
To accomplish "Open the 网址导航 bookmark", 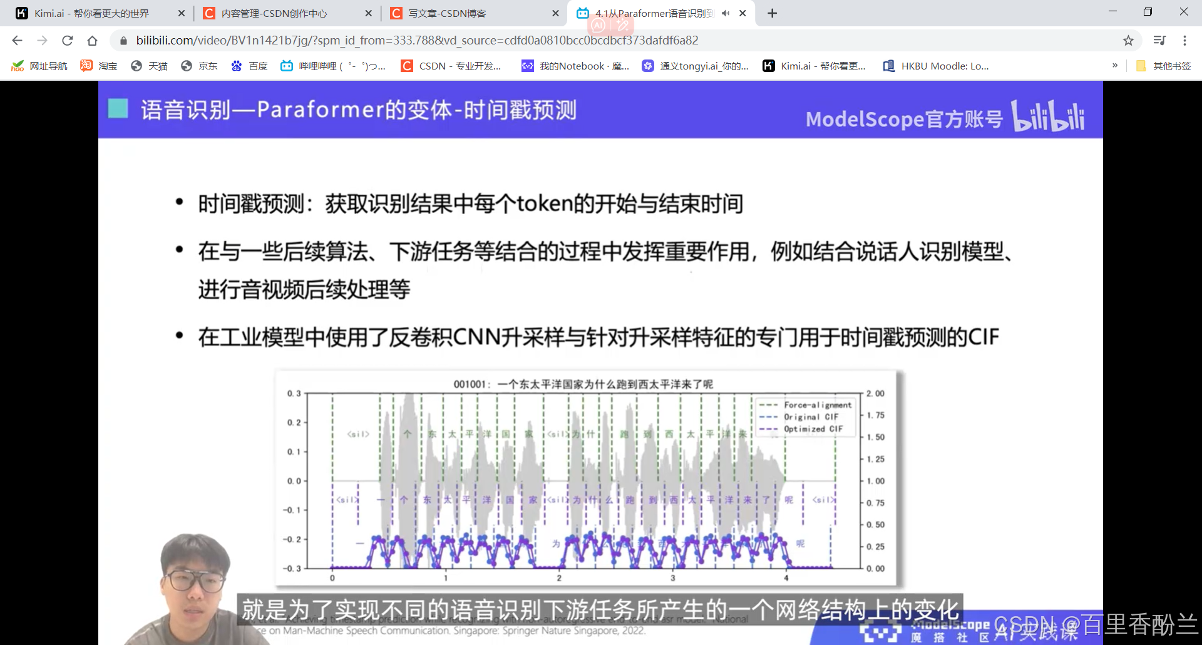I will point(39,66).
